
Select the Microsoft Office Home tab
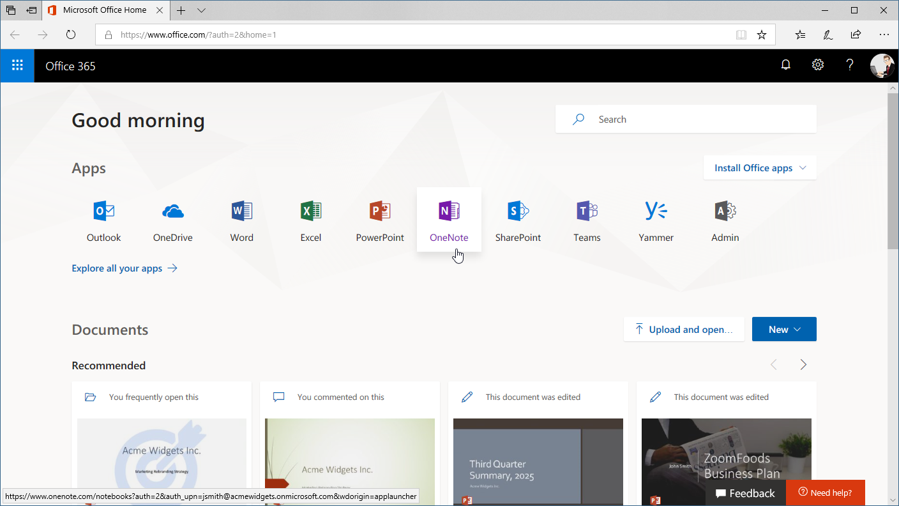point(106,10)
